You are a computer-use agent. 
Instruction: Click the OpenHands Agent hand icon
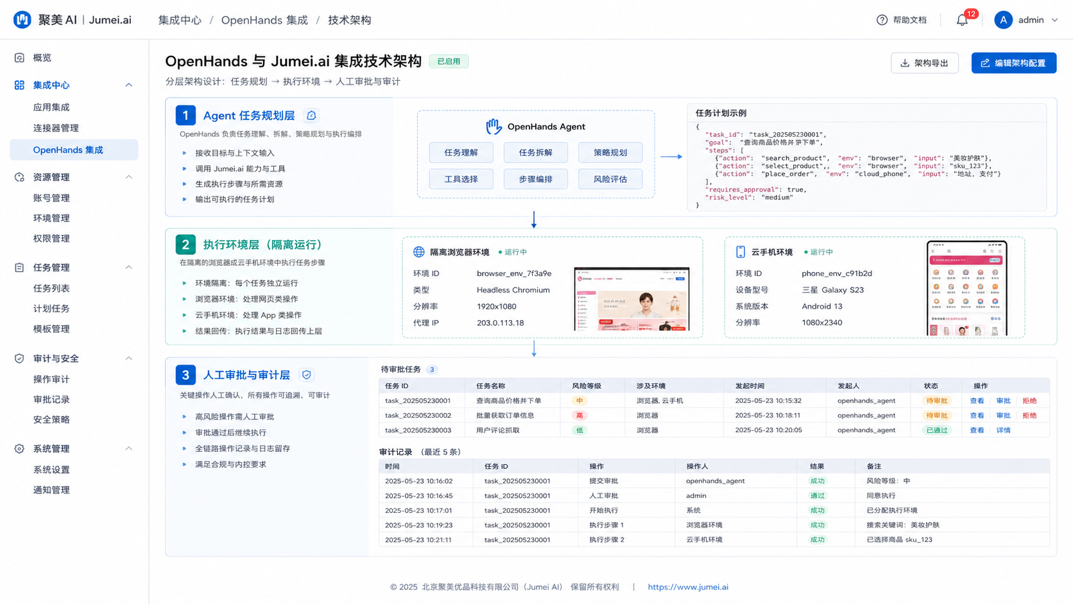click(494, 126)
